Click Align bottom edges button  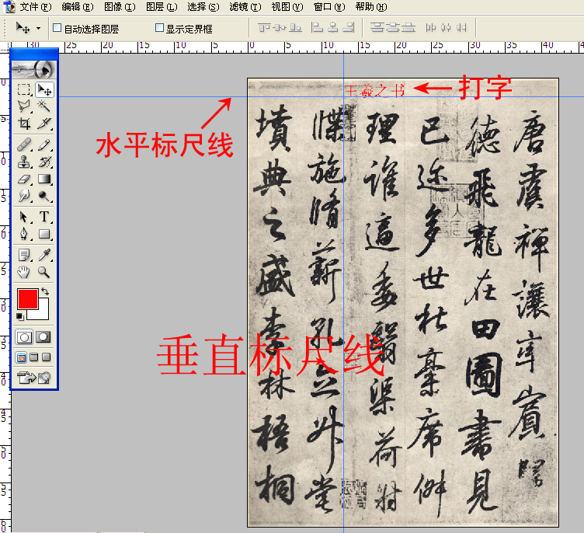pos(295,27)
